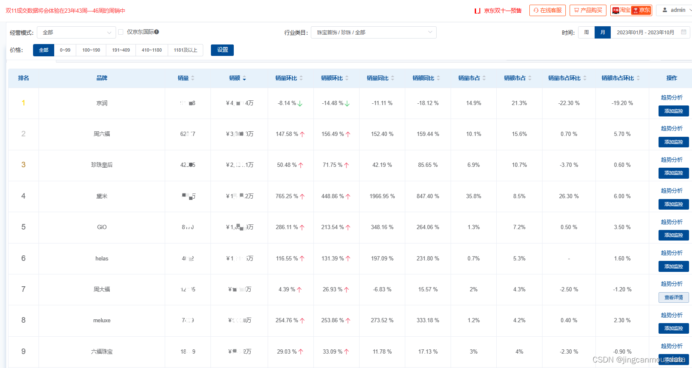Click the admin user avatar icon
Image resolution: width=692 pixels, height=368 pixels.
[665, 10]
